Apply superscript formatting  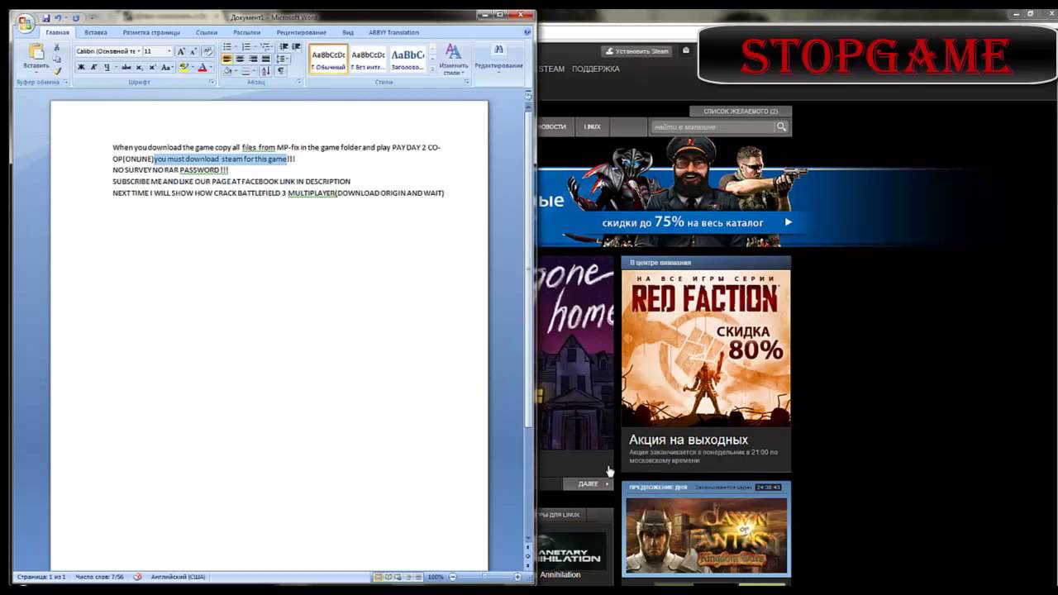pos(152,67)
